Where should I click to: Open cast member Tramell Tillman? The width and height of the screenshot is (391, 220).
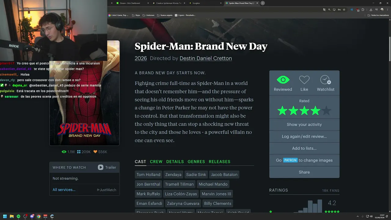(179, 184)
